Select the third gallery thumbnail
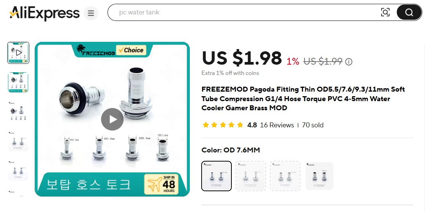 (x=18, y=111)
